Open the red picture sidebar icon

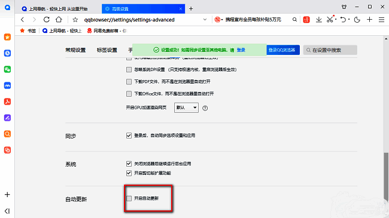click(7, 150)
